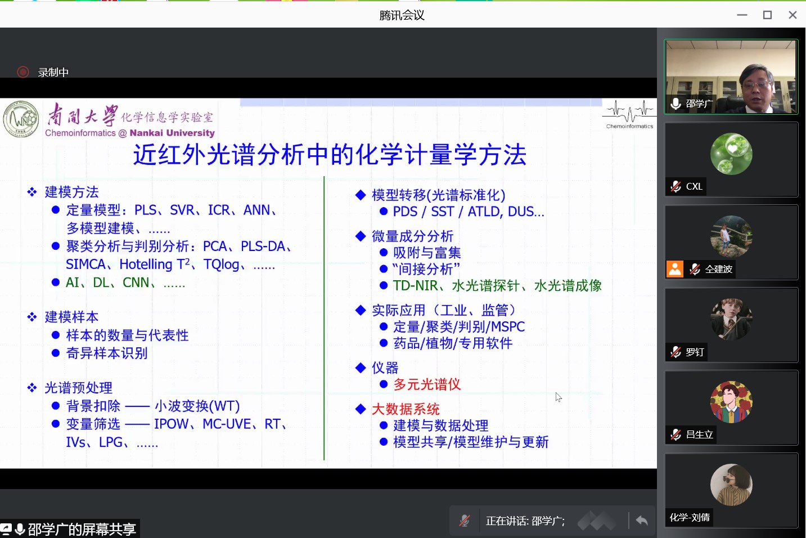Click the screen share icon at bottom-left

pyautogui.click(x=6, y=529)
